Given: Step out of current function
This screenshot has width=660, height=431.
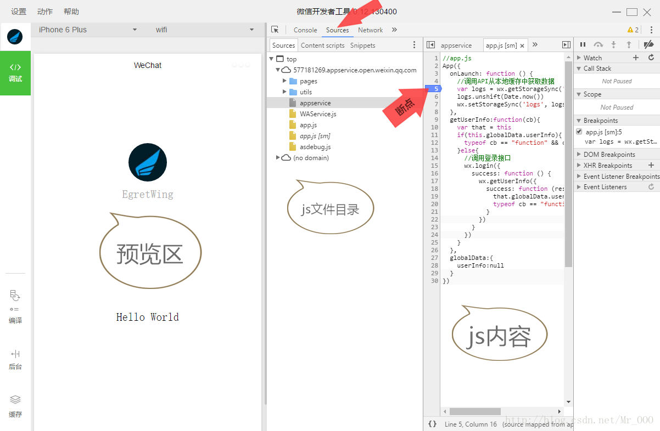Looking at the screenshot, I should coord(629,45).
